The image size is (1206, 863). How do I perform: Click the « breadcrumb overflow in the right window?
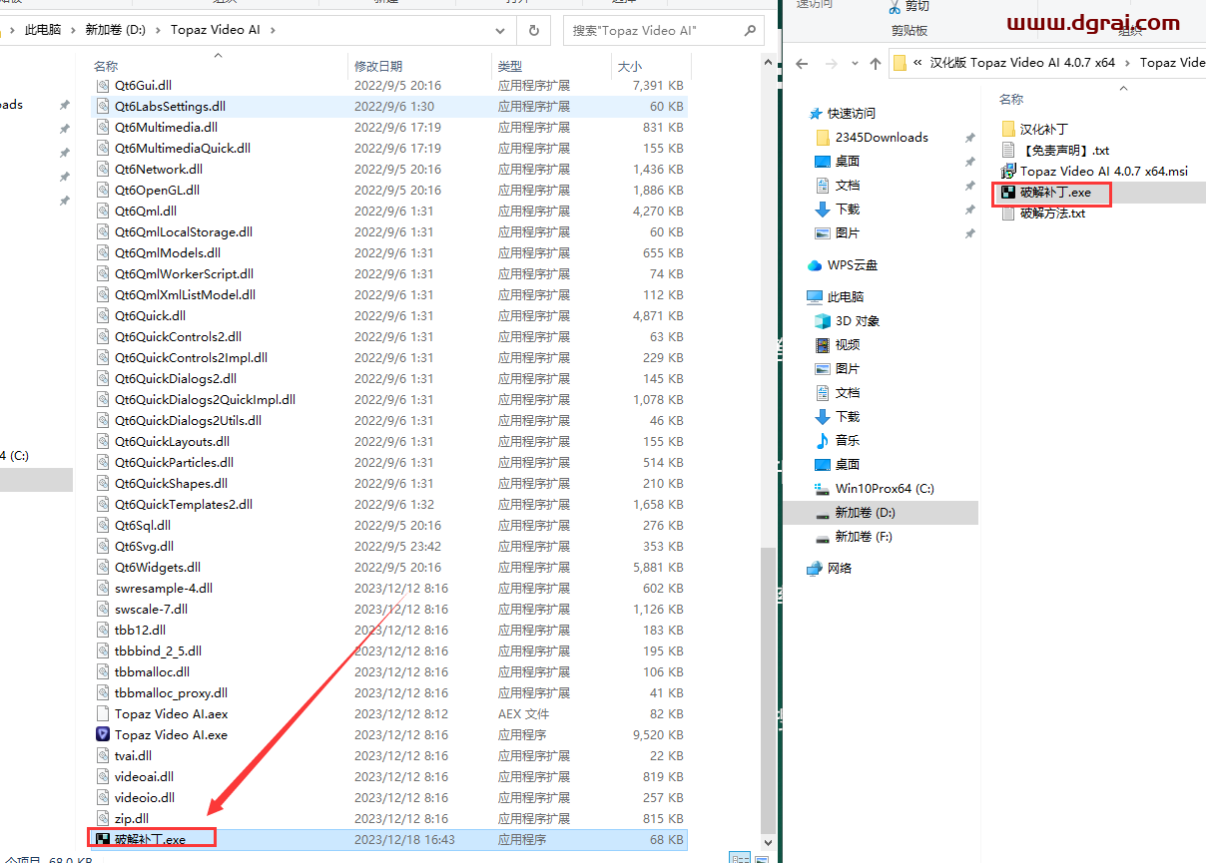click(x=916, y=62)
